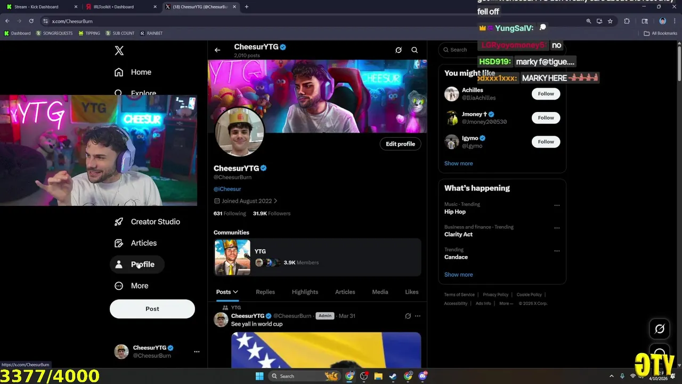Open the Windows Start menu
The image size is (682, 384).
pos(259,376)
